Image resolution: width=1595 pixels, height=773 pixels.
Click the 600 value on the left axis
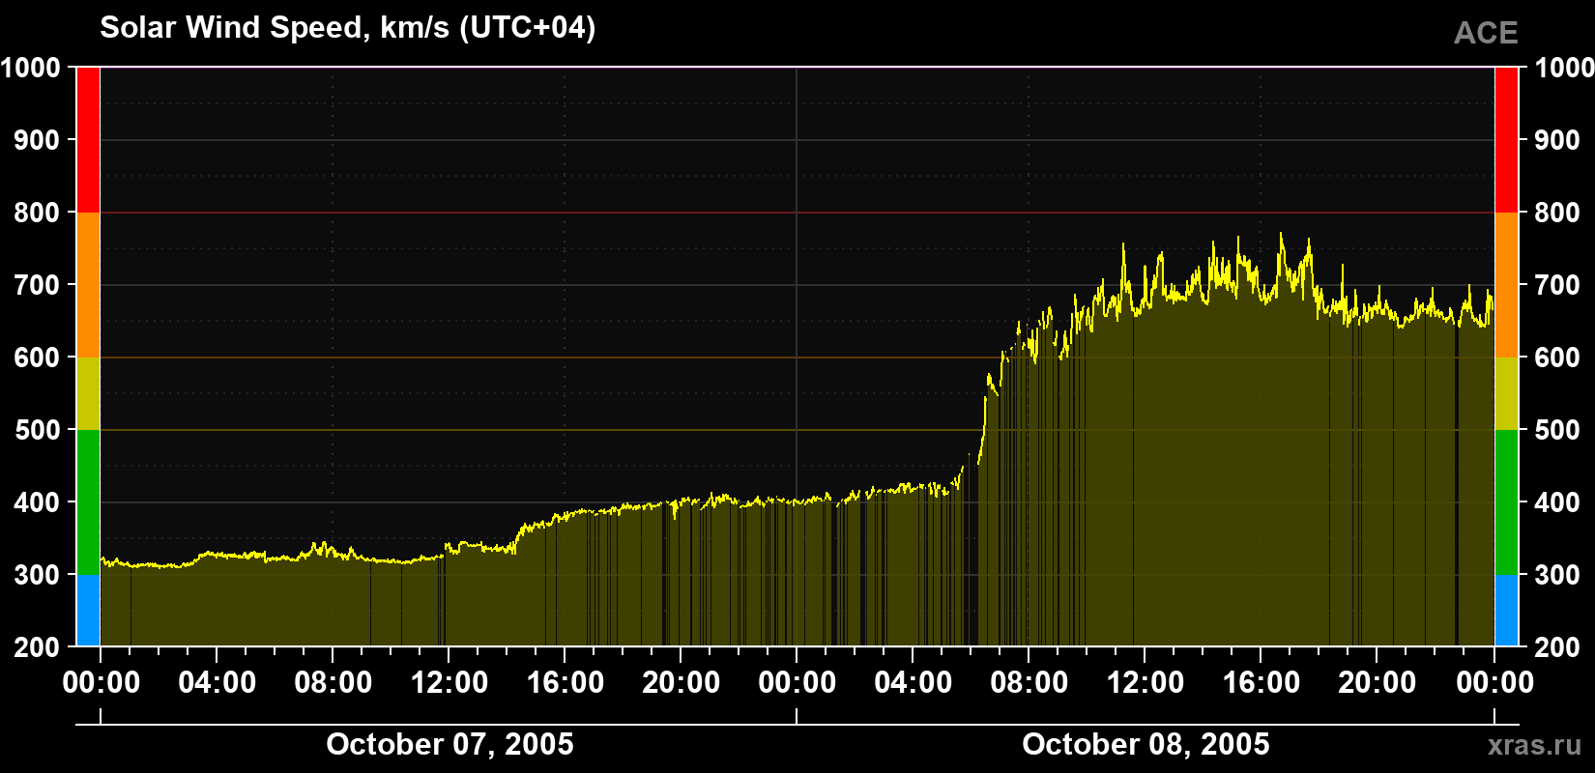(x=38, y=358)
